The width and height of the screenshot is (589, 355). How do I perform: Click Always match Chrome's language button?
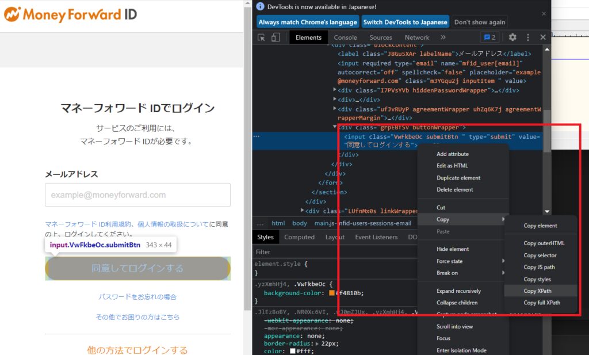click(x=308, y=22)
